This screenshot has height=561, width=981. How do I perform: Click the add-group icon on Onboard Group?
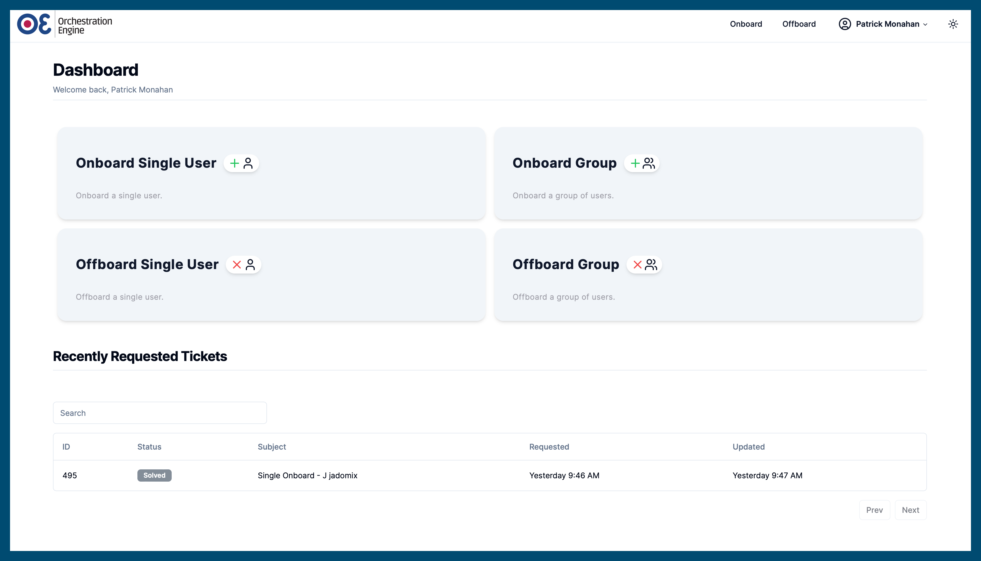pyautogui.click(x=642, y=163)
